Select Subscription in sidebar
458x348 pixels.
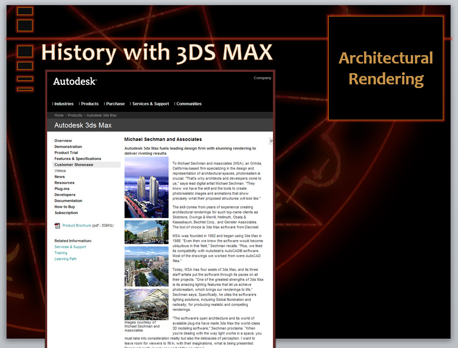66,213
